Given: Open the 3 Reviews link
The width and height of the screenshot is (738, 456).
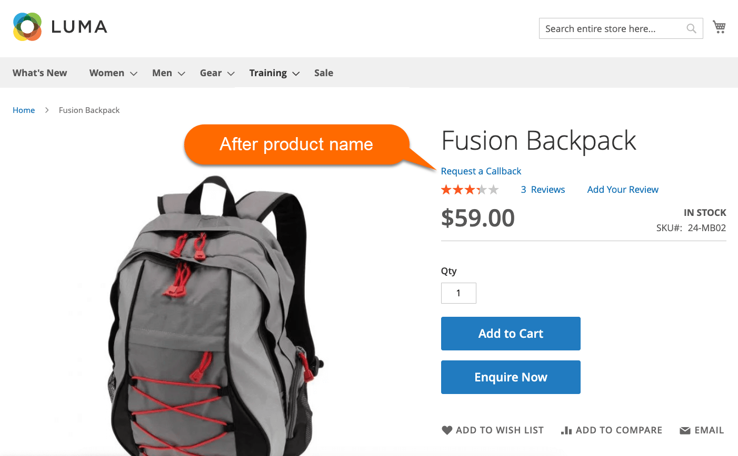Looking at the screenshot, I should point(543,190).
